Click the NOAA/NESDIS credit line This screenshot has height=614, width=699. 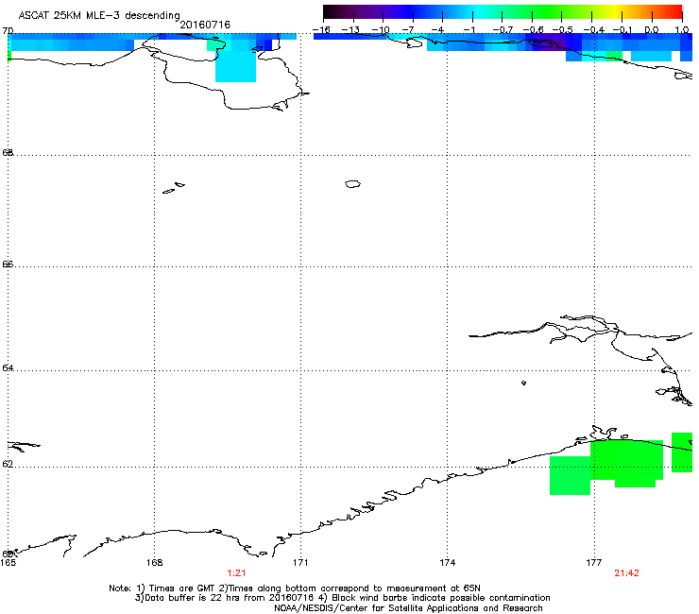pyautogui.click(x=408, y=608)
